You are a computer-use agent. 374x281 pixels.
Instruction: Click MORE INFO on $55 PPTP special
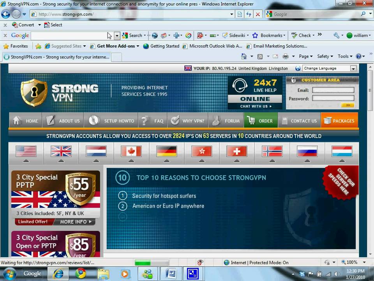(76, 222)
